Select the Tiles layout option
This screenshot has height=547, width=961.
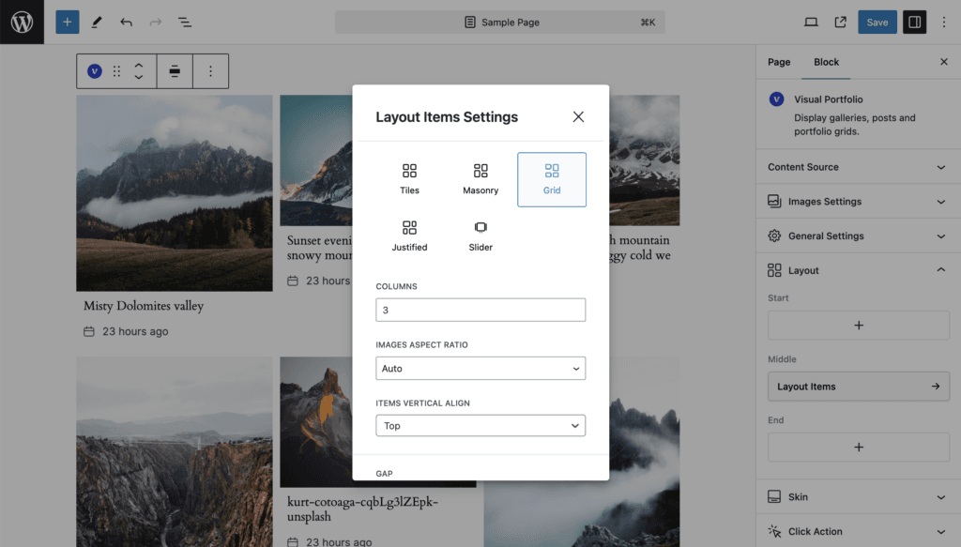pos(409,179)
